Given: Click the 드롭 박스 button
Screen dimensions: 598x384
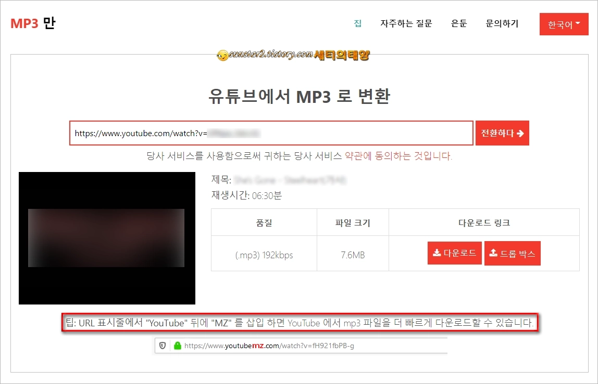Looking at the screenshot, I should pyautogui.click(x=513, y=253).
